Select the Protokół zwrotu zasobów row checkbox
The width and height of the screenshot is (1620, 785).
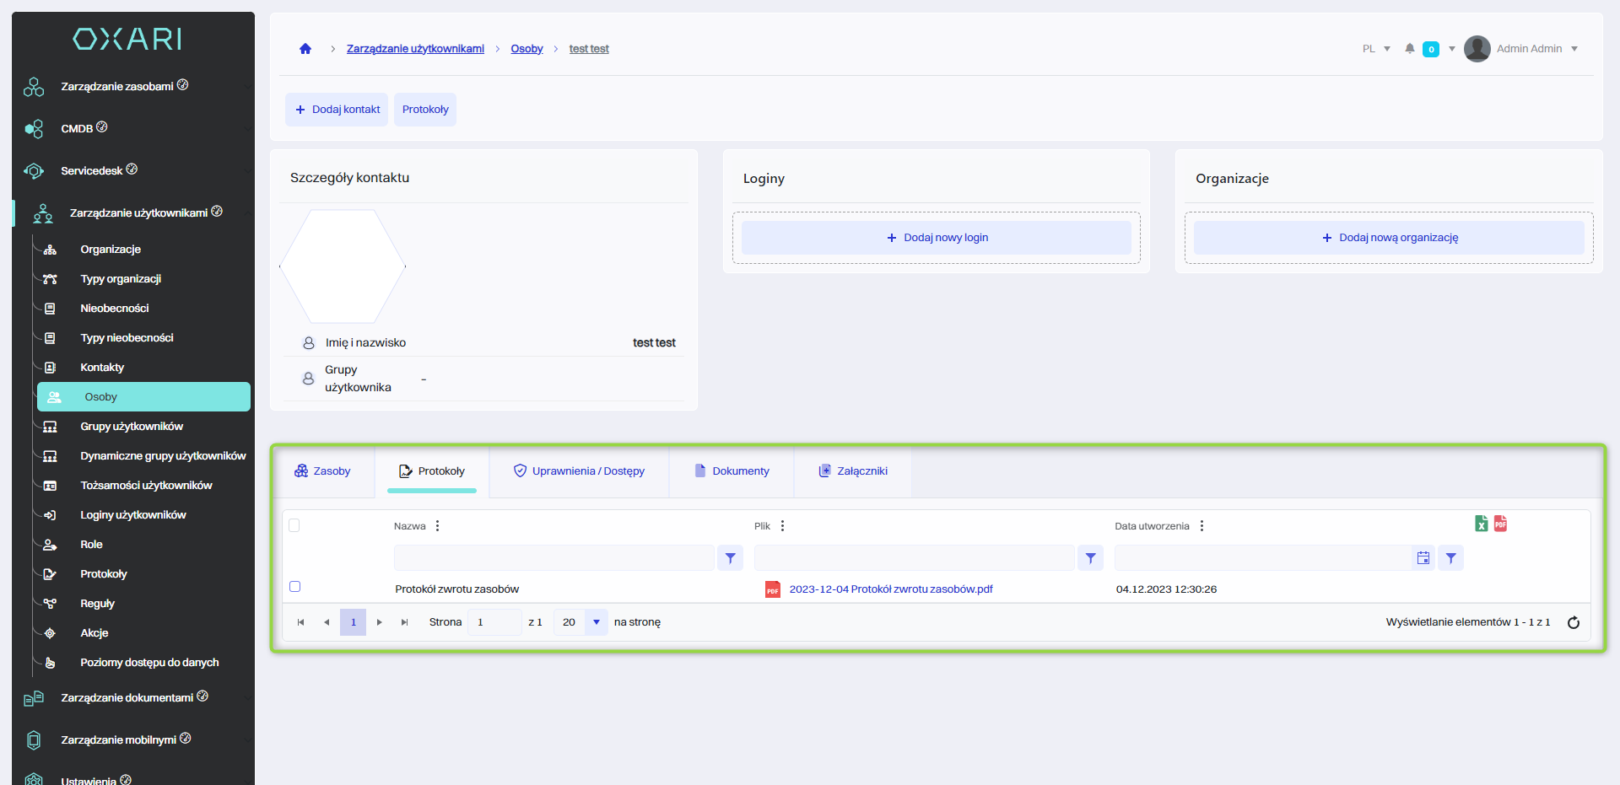pos(294,587)
